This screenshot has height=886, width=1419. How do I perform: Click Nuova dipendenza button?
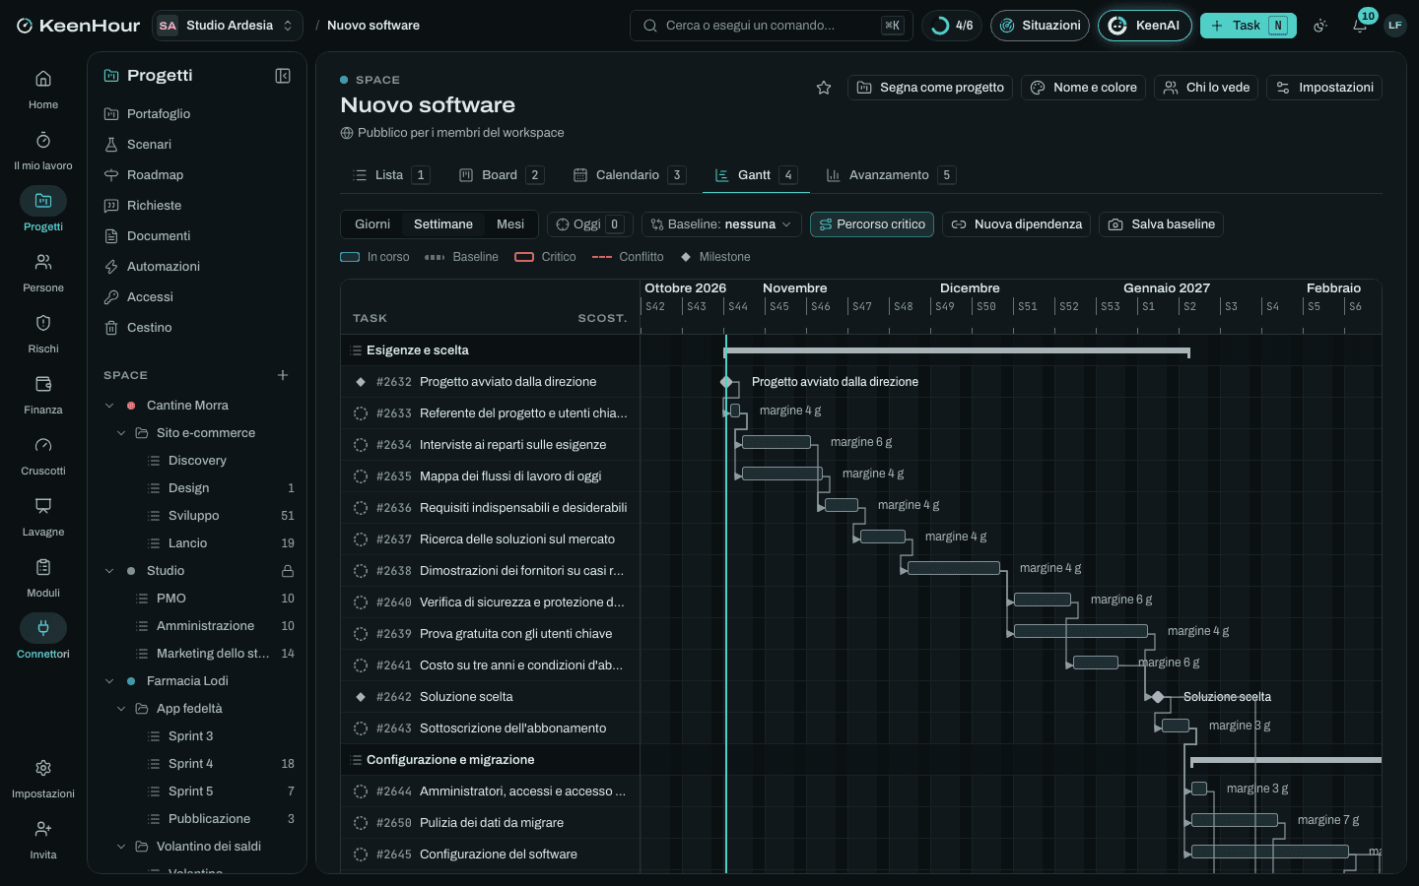click(1016, 224)
